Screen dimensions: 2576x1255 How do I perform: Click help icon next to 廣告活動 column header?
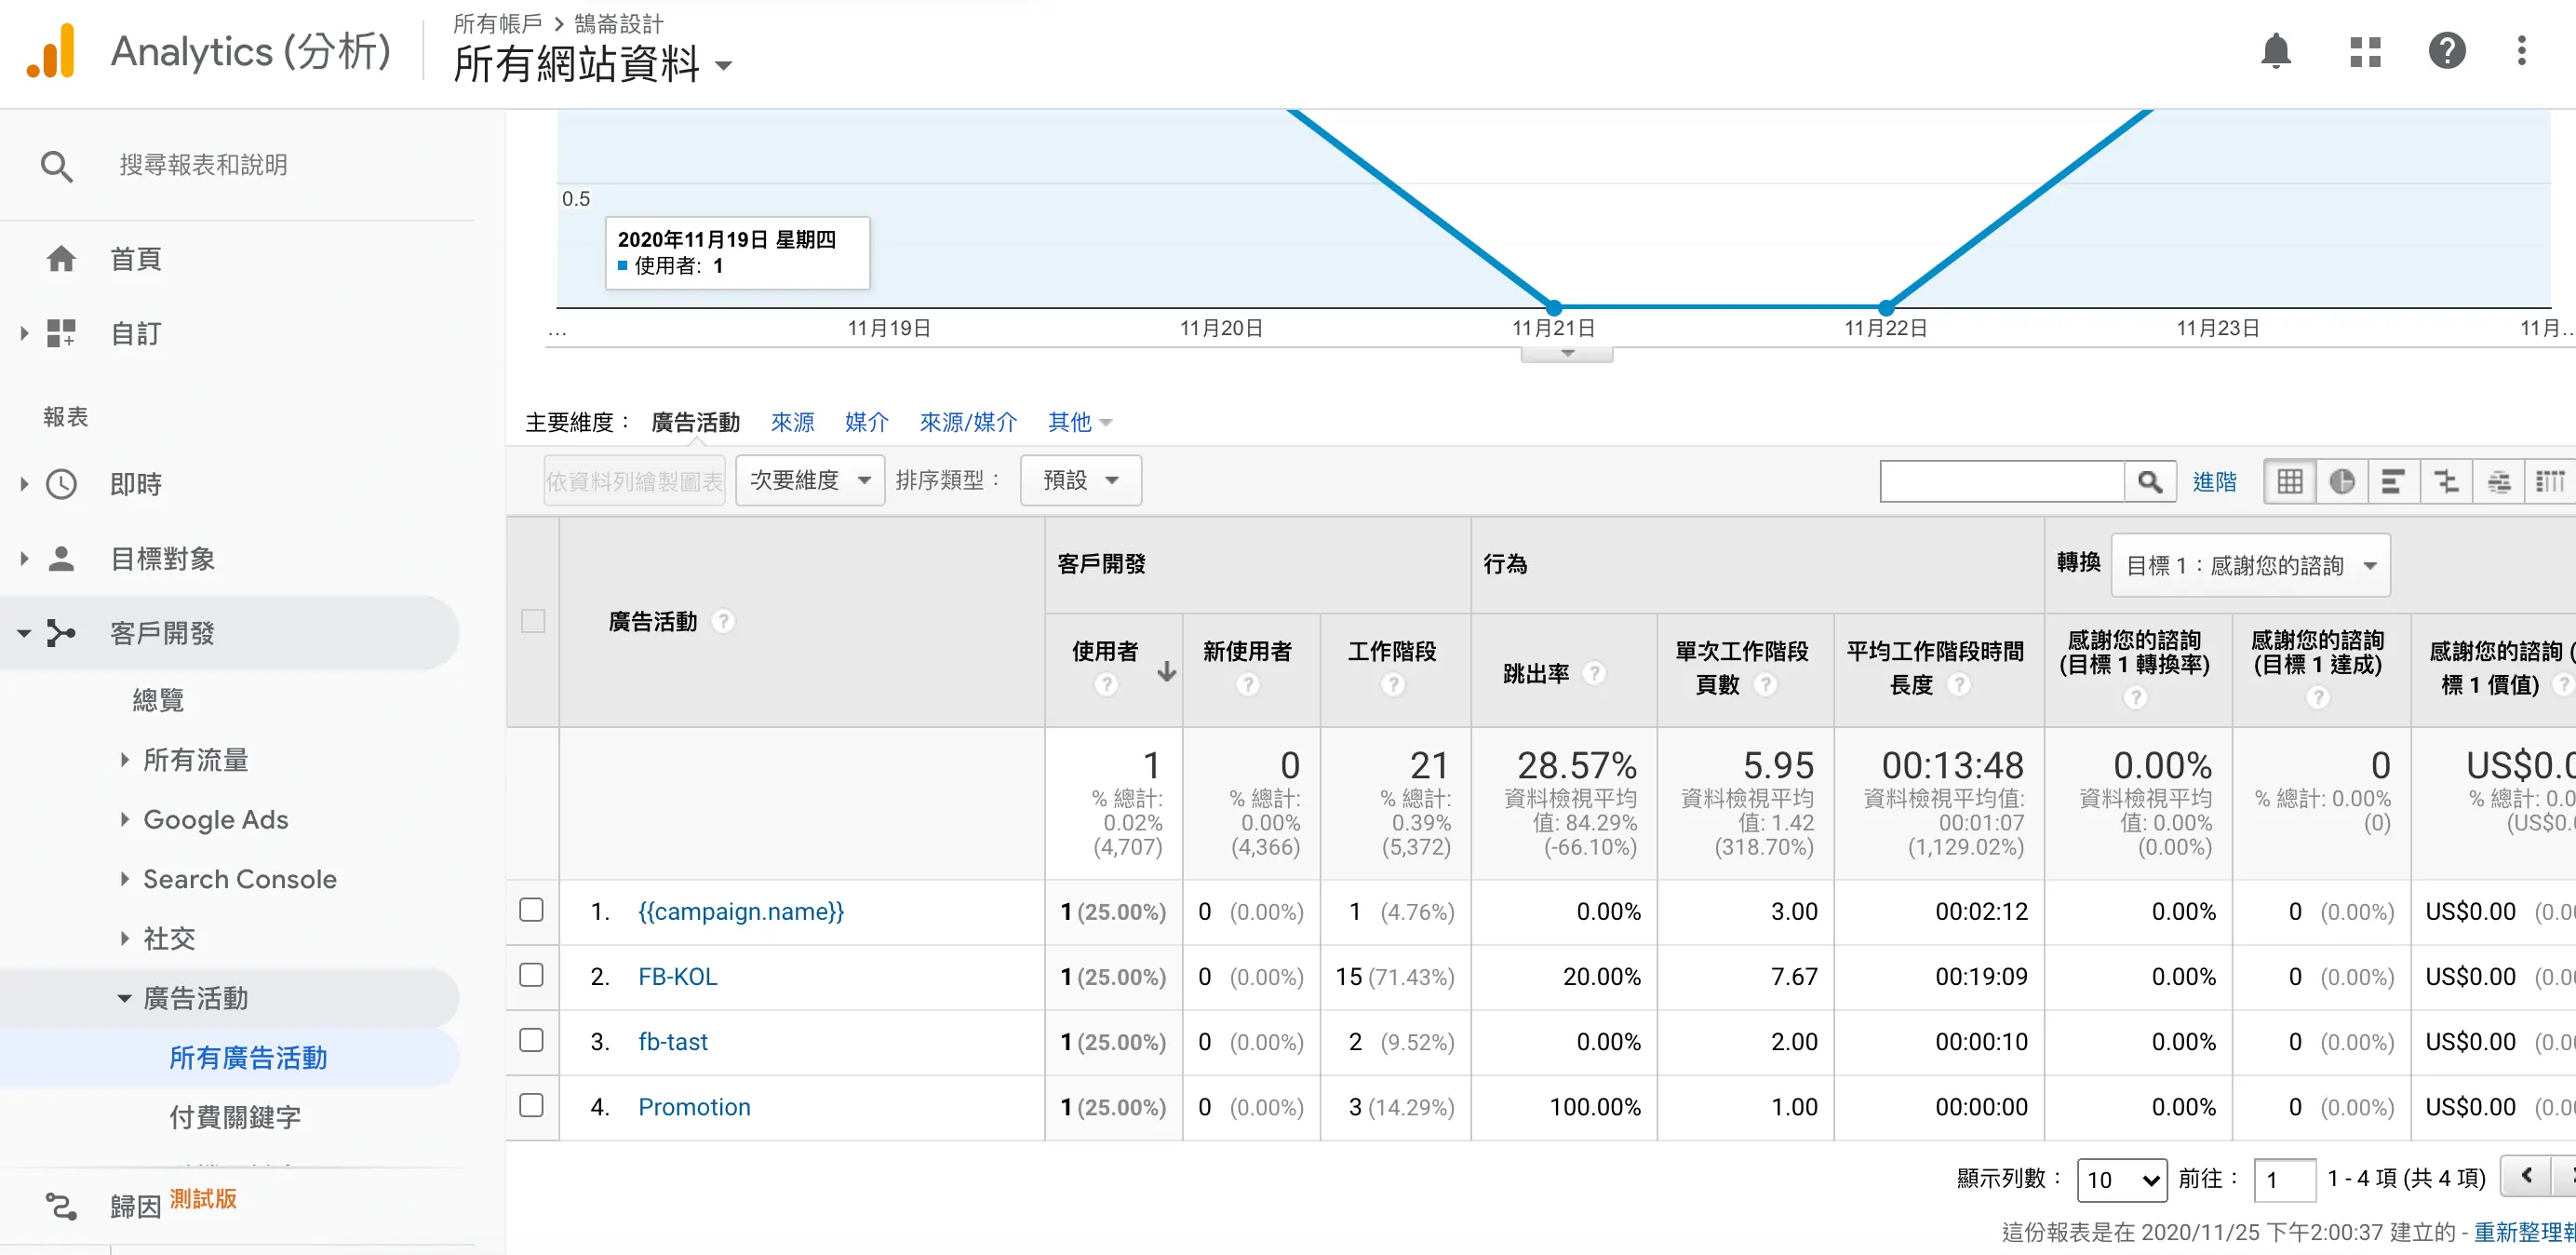click(x=723, y=622)
